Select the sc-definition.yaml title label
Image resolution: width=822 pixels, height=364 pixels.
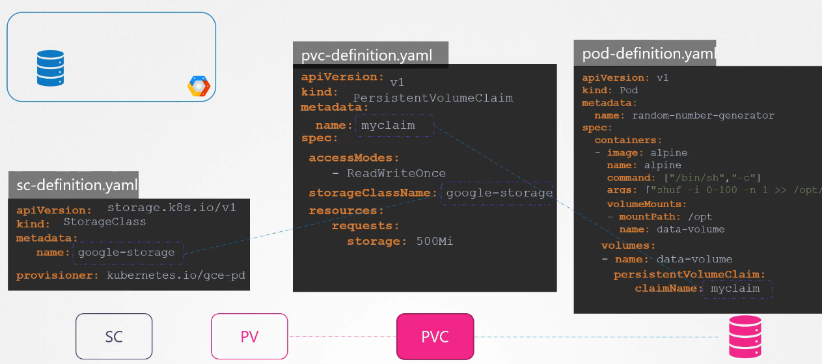[74, 185]
